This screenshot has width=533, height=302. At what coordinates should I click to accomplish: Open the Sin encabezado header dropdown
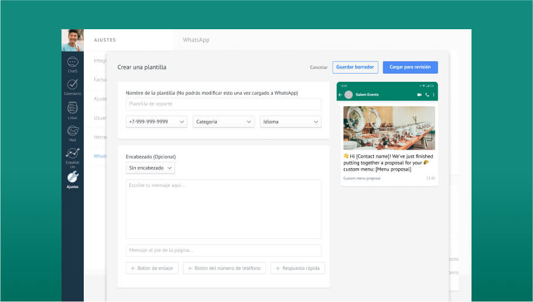[151, 168]
